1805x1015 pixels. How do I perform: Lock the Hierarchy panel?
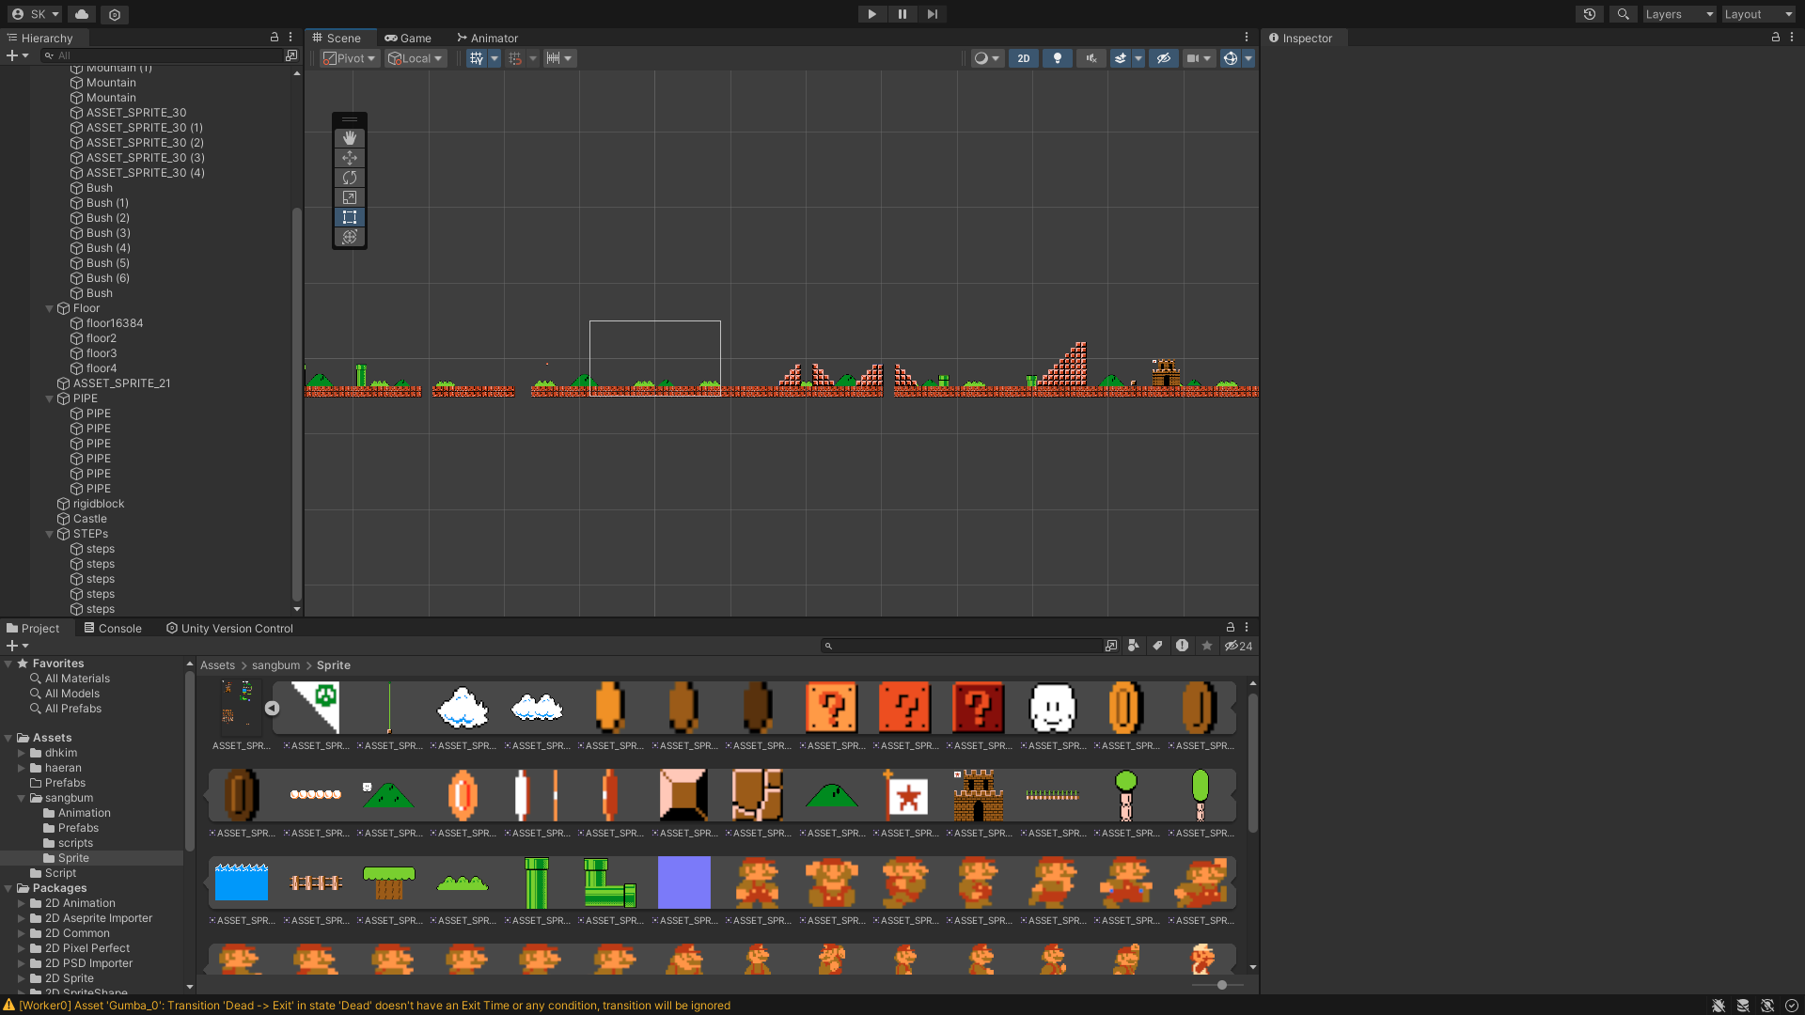pos(275,37)
